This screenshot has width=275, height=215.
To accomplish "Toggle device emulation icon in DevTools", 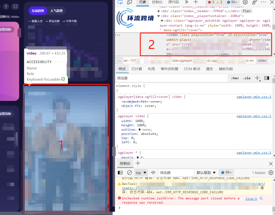I will coord(130,2).
